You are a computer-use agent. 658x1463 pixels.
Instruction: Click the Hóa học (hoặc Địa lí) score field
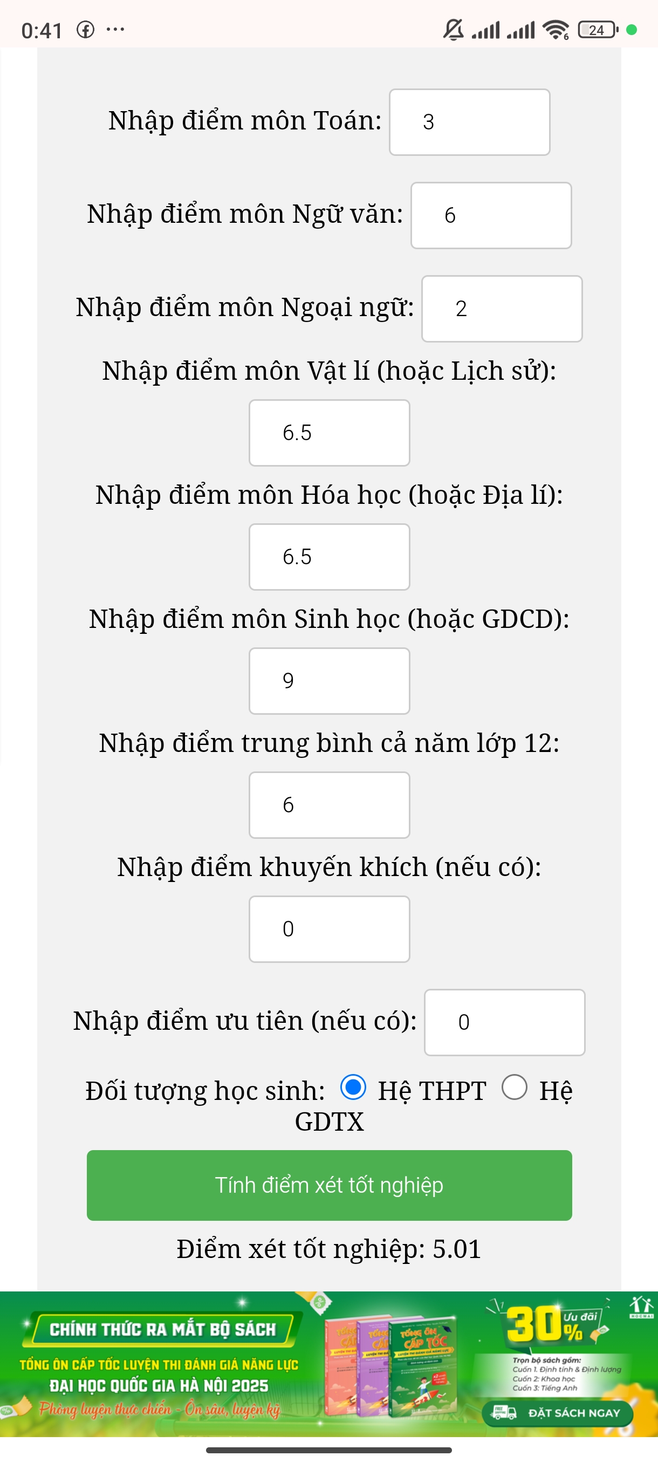[330, 557]
